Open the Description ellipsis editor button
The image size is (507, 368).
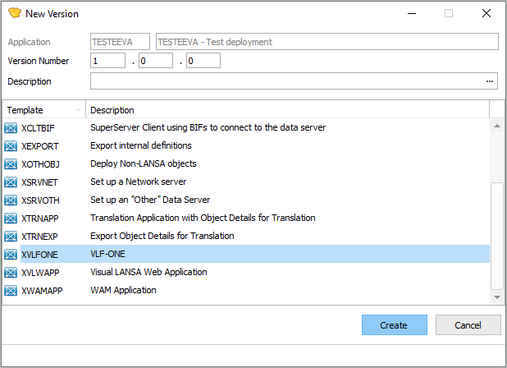(x=490, y=81)
